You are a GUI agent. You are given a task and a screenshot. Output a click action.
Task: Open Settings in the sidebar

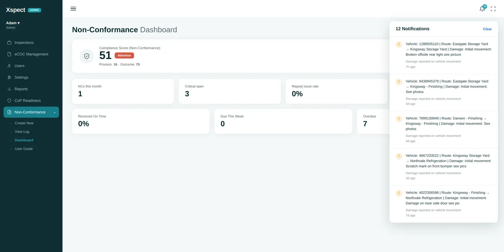point(31,77)
